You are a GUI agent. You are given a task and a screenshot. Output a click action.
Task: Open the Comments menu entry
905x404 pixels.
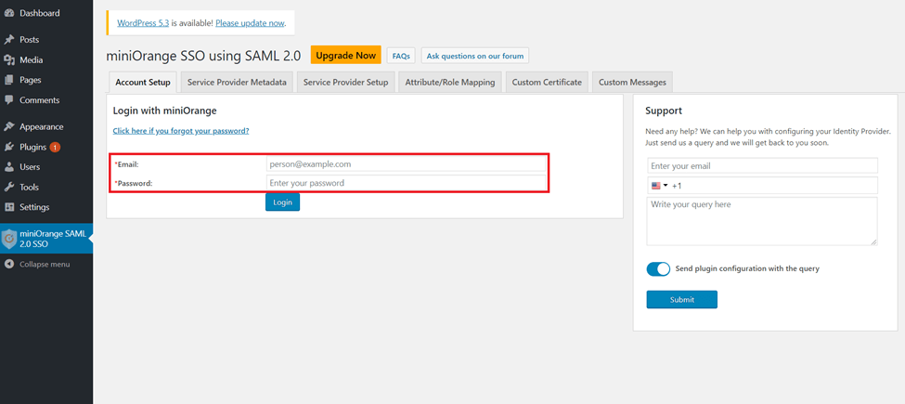point(46,100)
